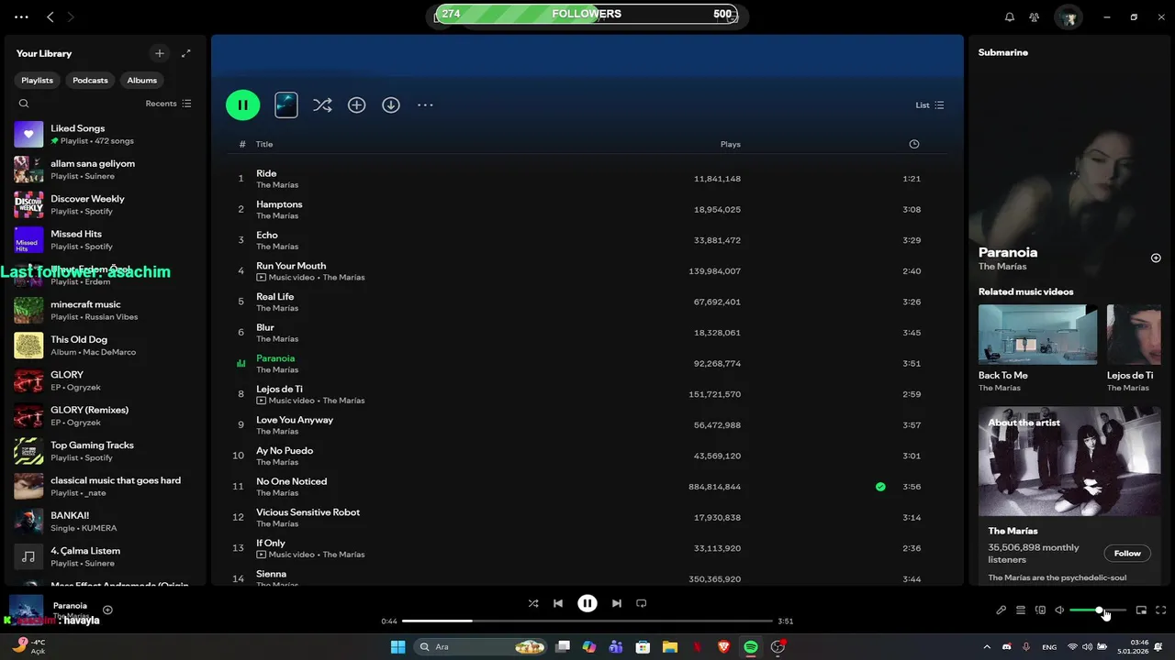1175x660 pixels.
Task: Download the album for offline listening
Action: click(391, 105)
